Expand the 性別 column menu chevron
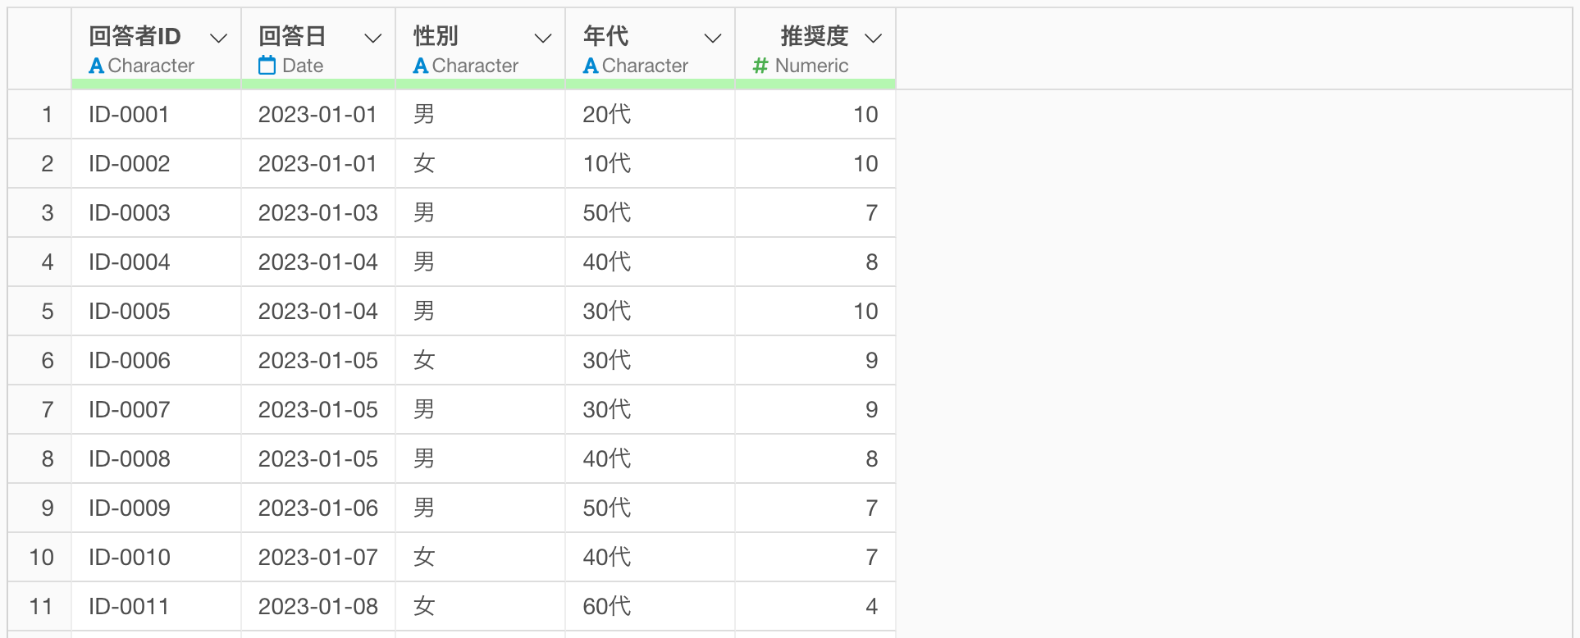The width and height of the screenshot is (1580, 638). click(542, 38)
